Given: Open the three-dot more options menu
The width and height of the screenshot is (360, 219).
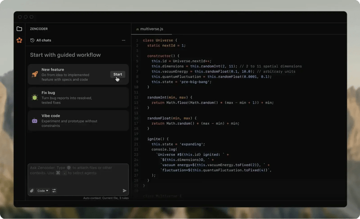Looking at the screenshot, I should (x=124, y=40).
